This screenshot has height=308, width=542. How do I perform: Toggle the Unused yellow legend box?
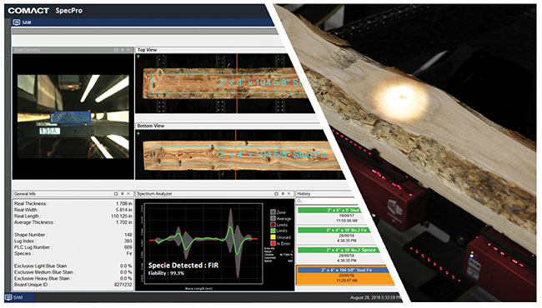[x=273, y=237]
